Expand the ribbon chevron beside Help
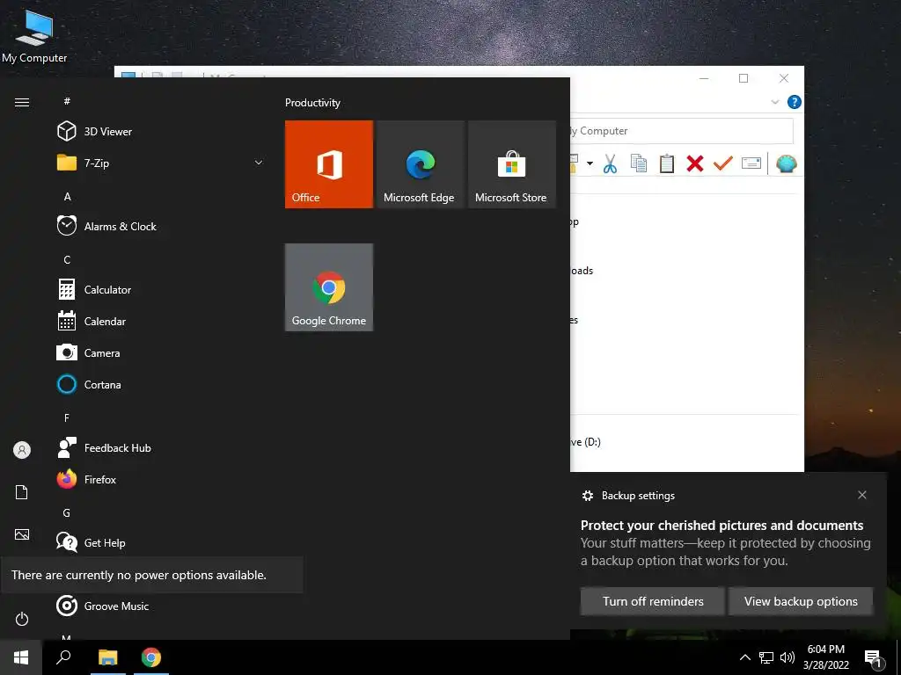This screenshot has width=901, height=675. (774, 102)
